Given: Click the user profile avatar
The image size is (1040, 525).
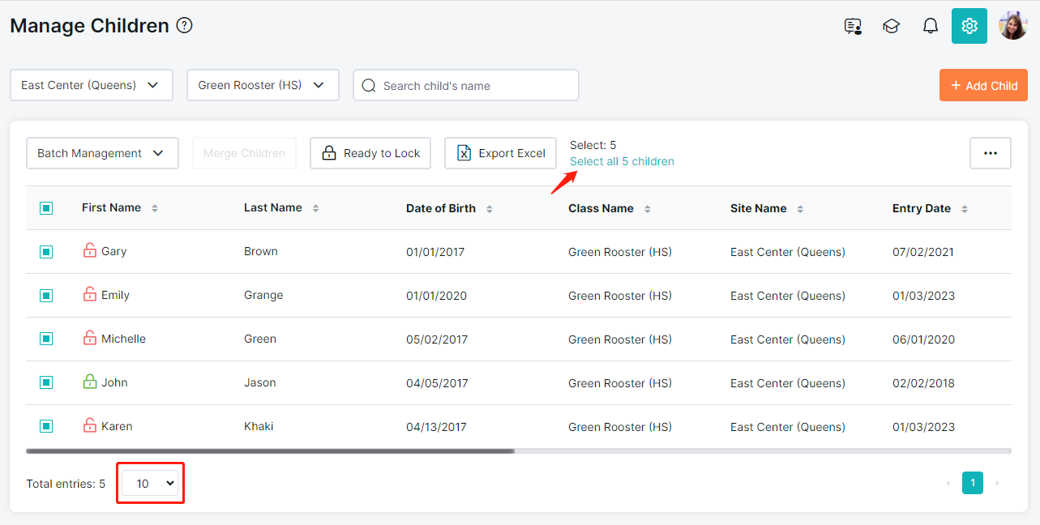Looking at the screenshot, I should click(x=1012, y=26).
